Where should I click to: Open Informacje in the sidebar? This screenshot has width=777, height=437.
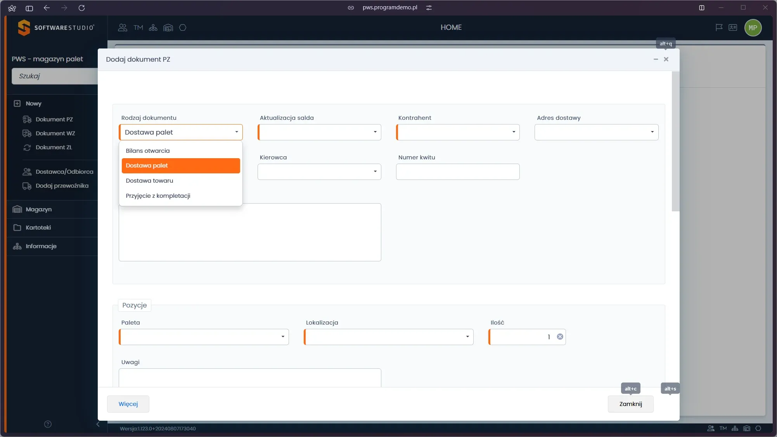(x=52, y=246)
